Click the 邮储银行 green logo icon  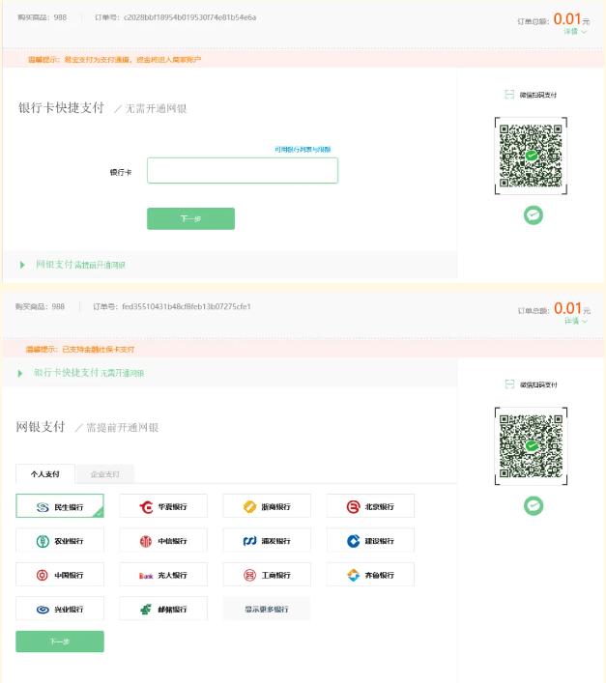(x=146, y=610)
